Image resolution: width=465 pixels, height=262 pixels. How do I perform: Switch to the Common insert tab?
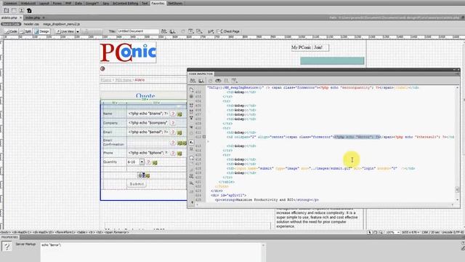pyautogui.click(x=10, y=3)
